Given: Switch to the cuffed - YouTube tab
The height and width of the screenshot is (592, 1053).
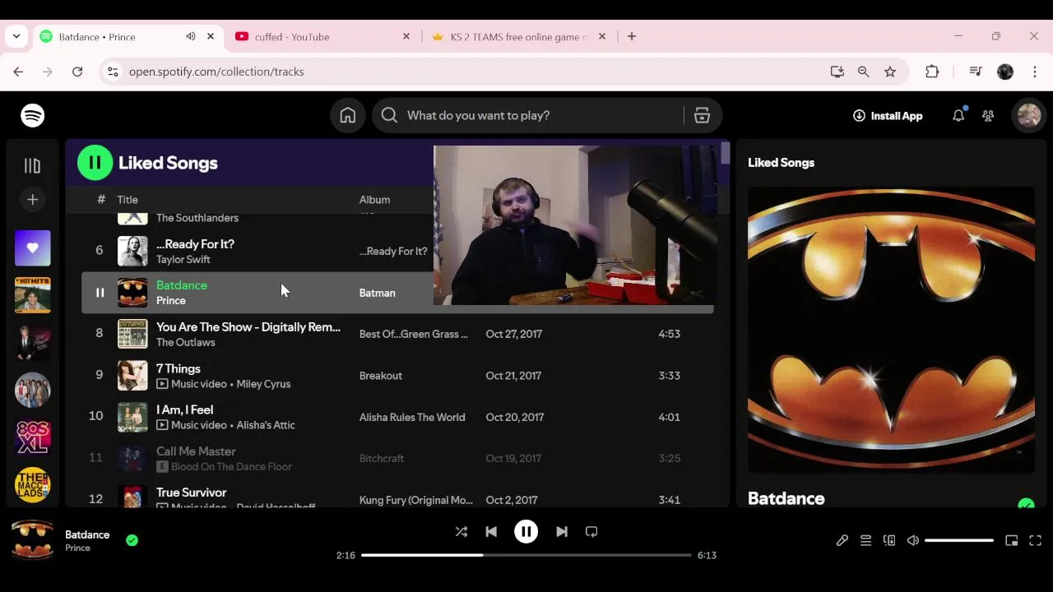Looking at the screenshot, I should [x=322, y=37].
